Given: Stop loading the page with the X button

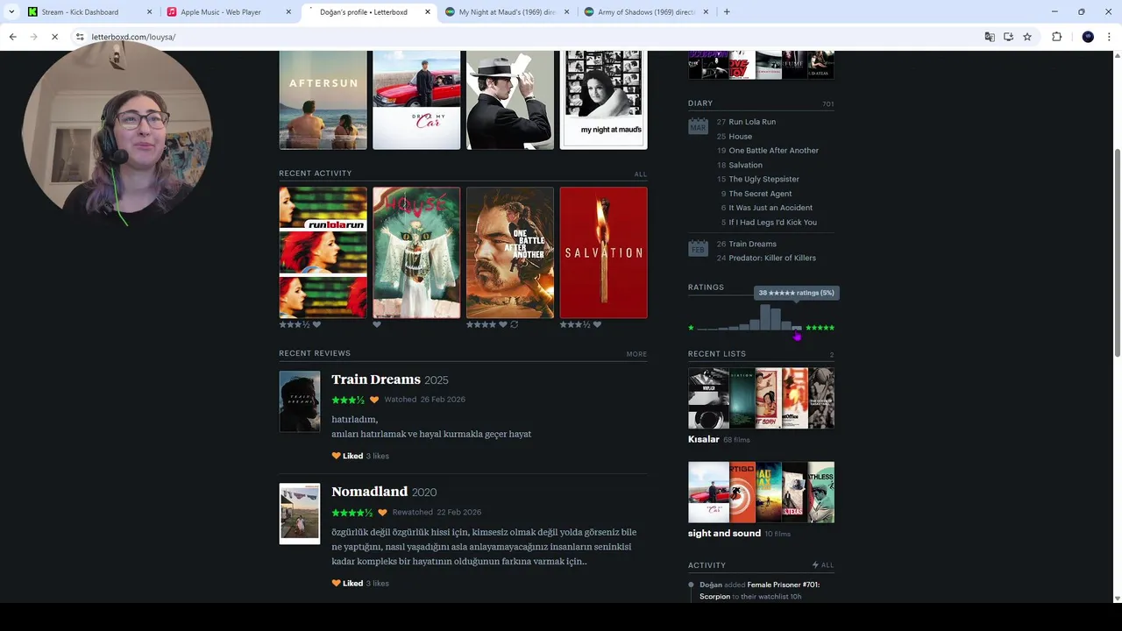Looking at the screenshot, I should (53, 37).
